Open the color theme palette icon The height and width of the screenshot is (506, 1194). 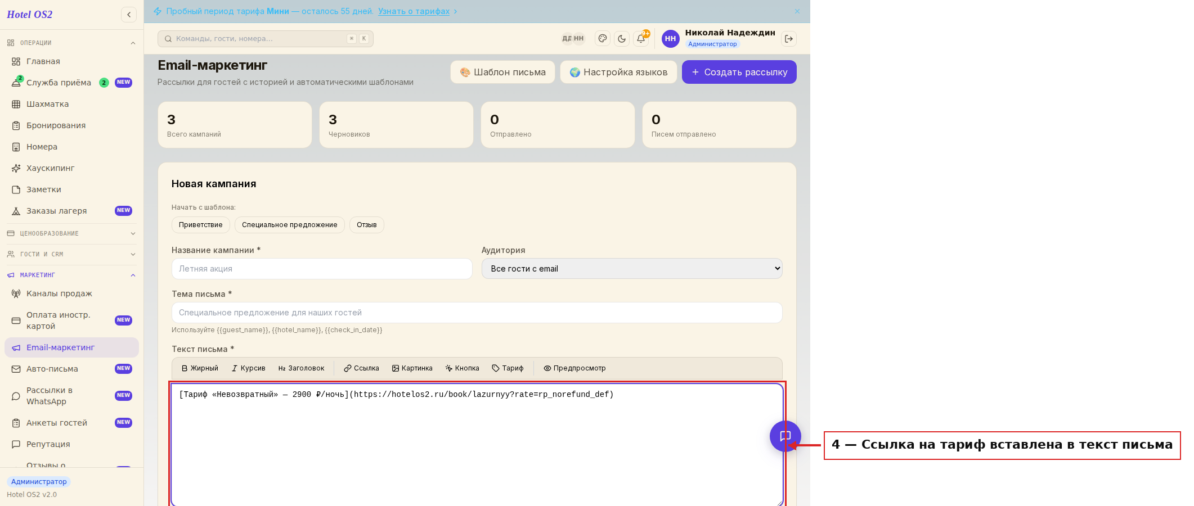(x=603, y=39)
